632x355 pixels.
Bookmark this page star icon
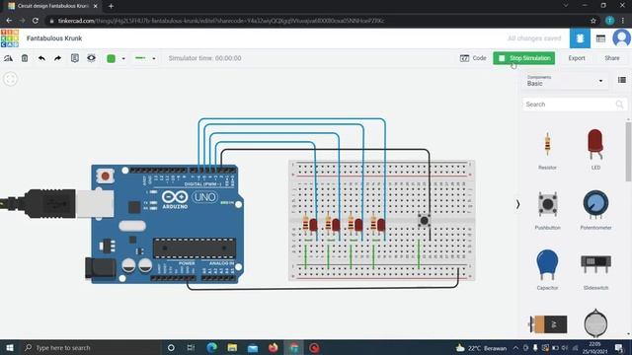point(592,21)
